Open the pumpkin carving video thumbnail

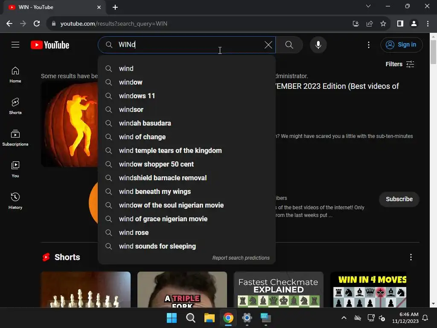(70, 124)
